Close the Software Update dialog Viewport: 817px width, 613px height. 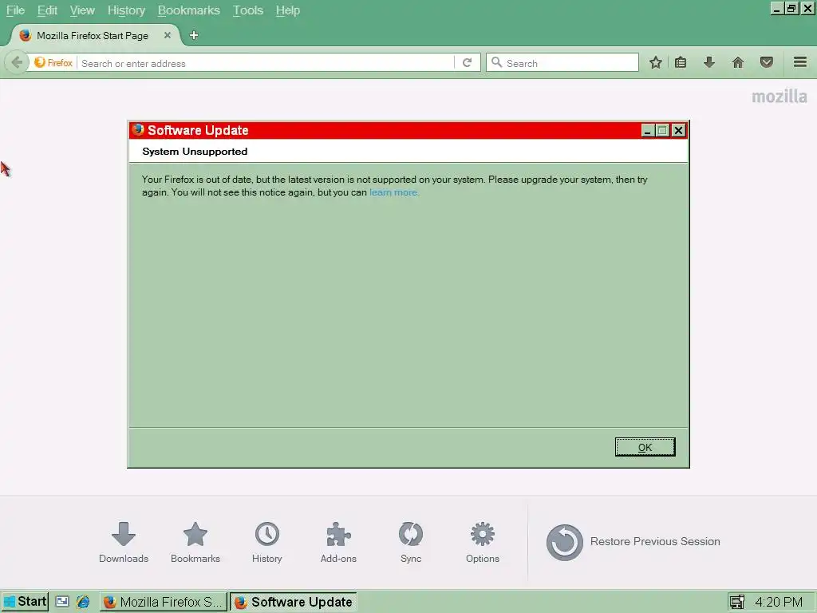(678, 130)
